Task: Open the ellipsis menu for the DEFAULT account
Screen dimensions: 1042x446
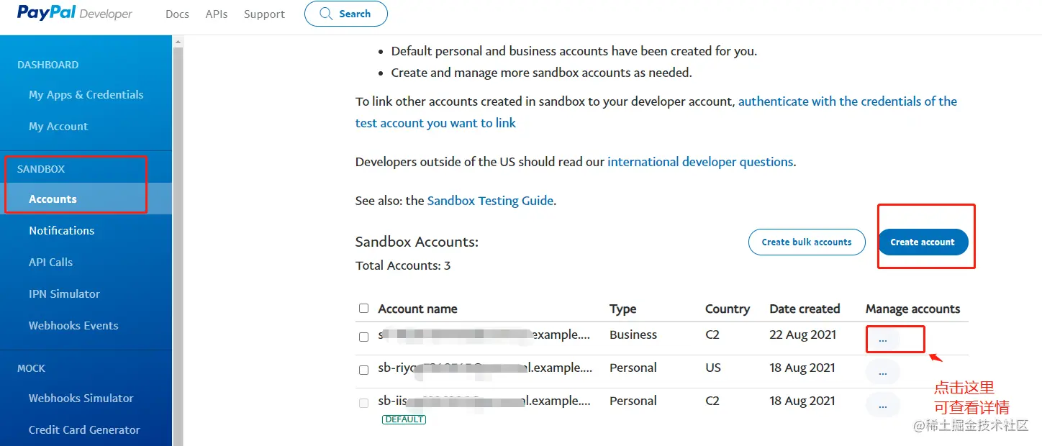Action: 883,405
